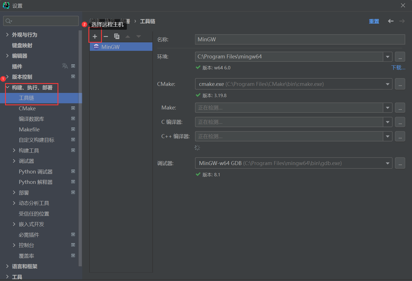
Task: Go back with left arrow
Action: (x=391, y=21)
